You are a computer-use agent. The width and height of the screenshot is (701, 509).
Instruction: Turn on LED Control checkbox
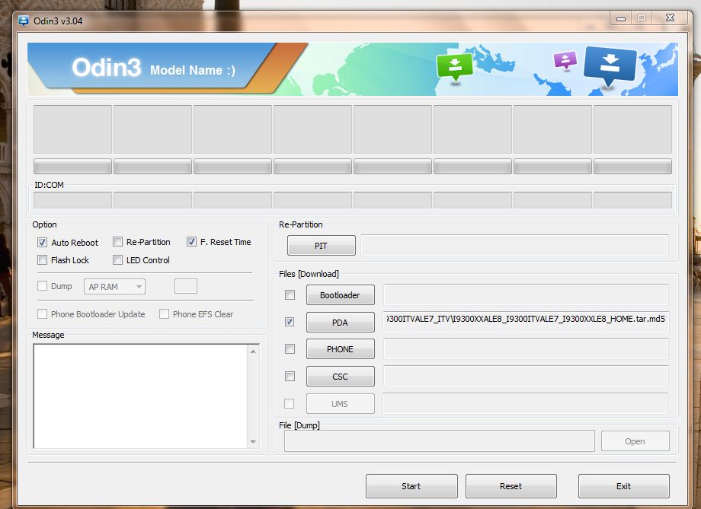(x=118, y=260)
